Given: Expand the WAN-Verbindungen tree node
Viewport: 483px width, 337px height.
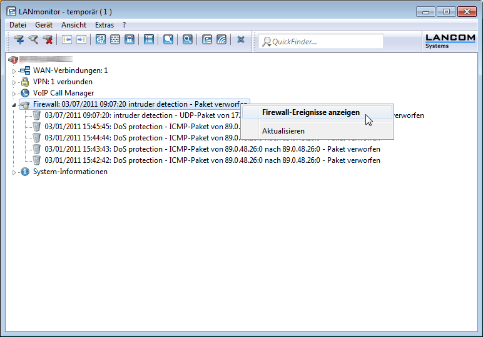Looking at the screenshot, I should click(14, 71).
